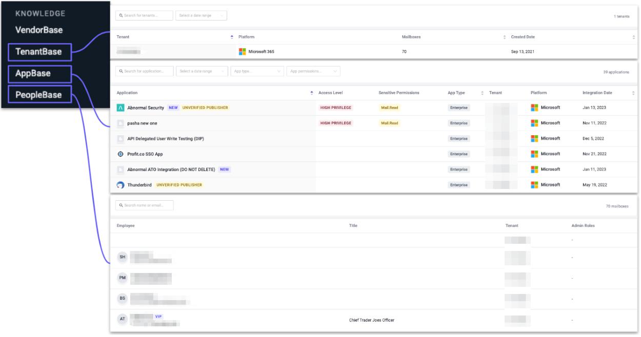Click the PM employee avatar
The width and height of the screenshot is (641, 337).
click(122, 278)
